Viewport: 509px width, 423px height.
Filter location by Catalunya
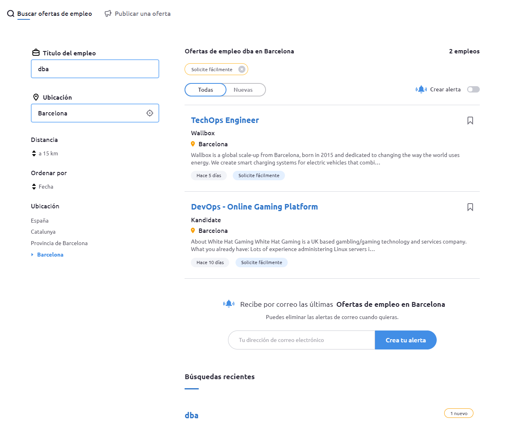click(x=43, y=232)
